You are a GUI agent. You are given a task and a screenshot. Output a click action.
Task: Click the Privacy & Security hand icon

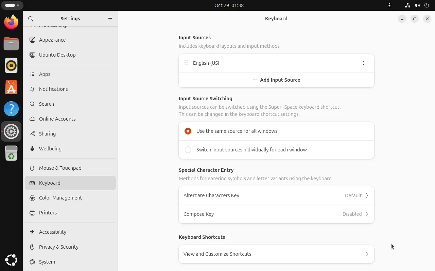(32, 247)
